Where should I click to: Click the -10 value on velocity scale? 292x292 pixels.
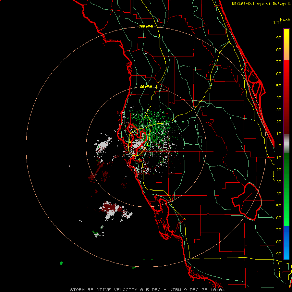tap(277, 158)
